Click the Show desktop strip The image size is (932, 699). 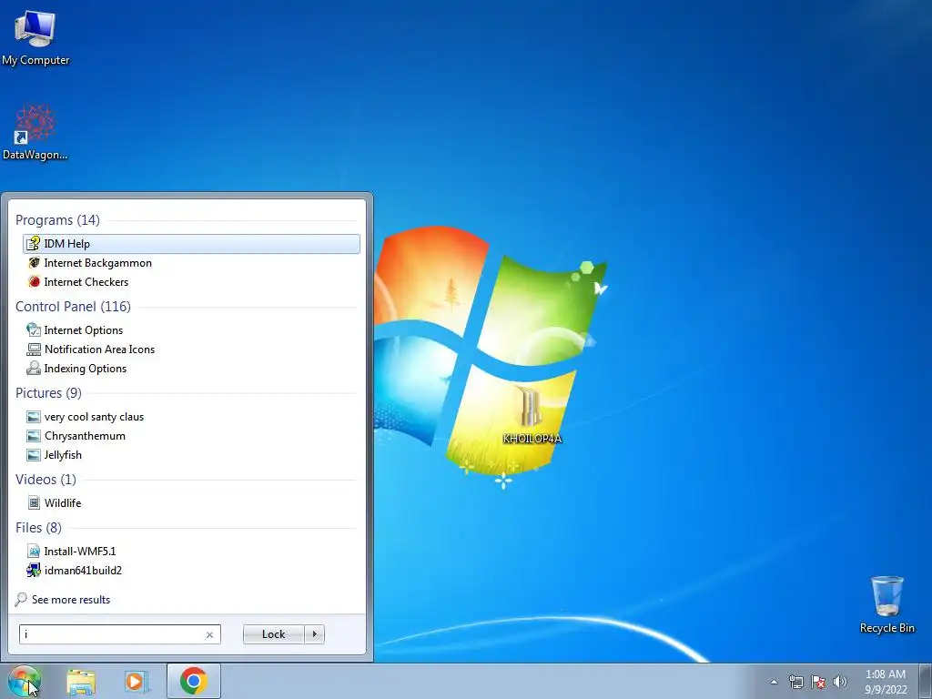coord(926,681)
